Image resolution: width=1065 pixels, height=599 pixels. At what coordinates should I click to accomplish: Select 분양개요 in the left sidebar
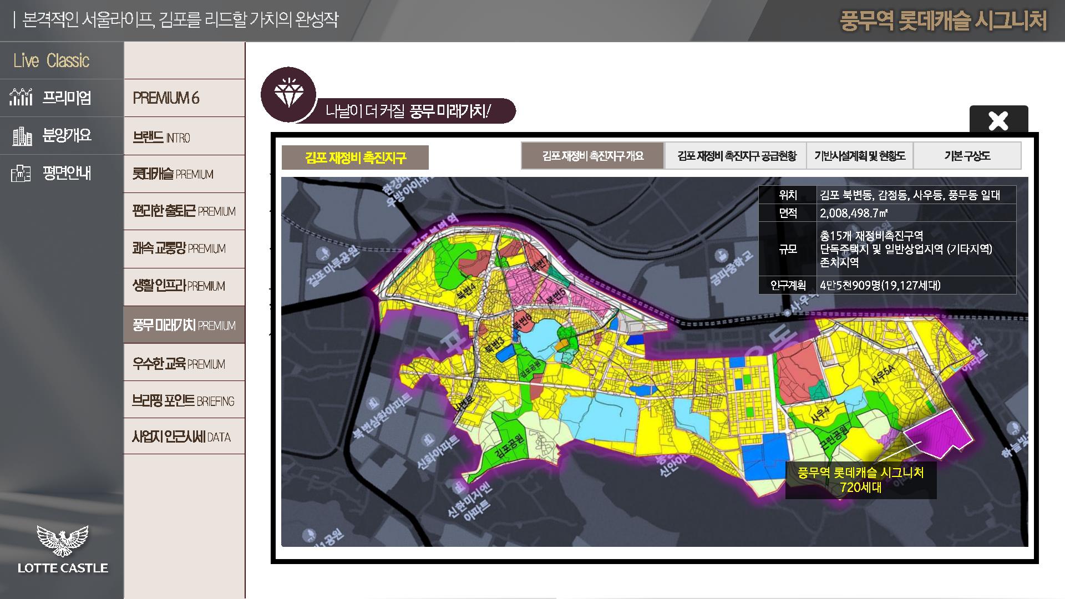point(62,135)
